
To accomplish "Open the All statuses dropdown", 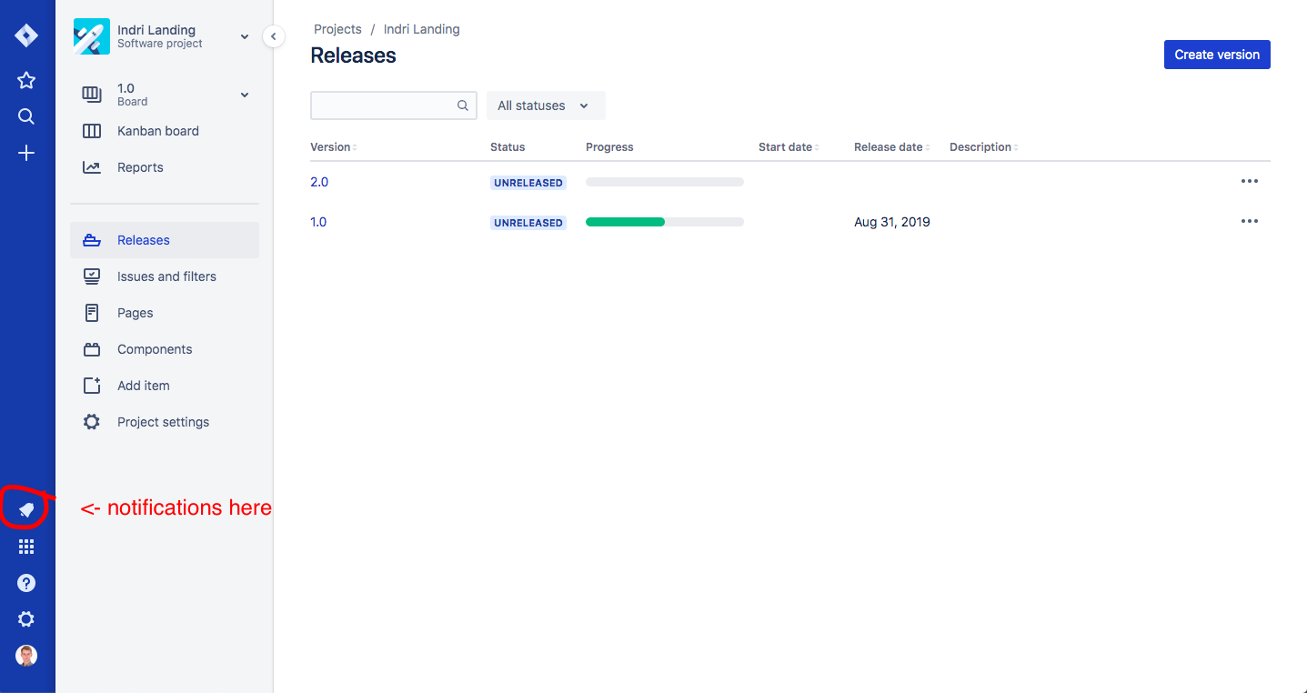I will [546, 105].
